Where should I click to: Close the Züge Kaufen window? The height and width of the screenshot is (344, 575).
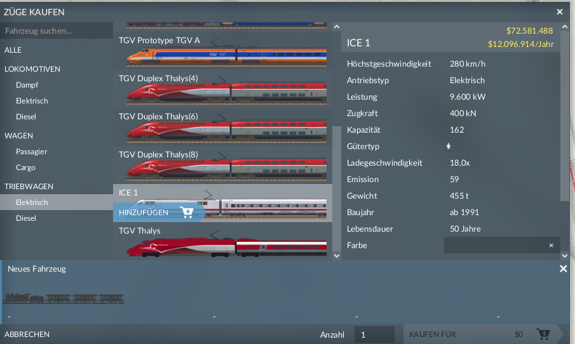point(560,12)
